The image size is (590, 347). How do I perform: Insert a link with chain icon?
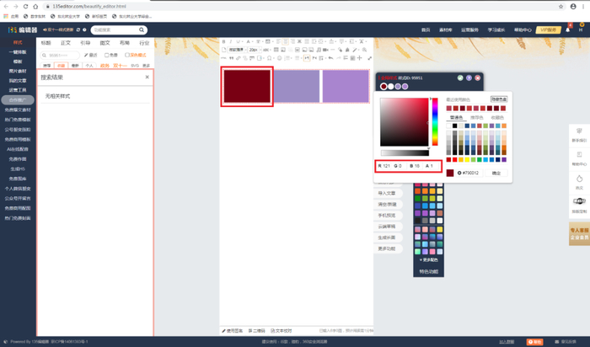(239, 58)
